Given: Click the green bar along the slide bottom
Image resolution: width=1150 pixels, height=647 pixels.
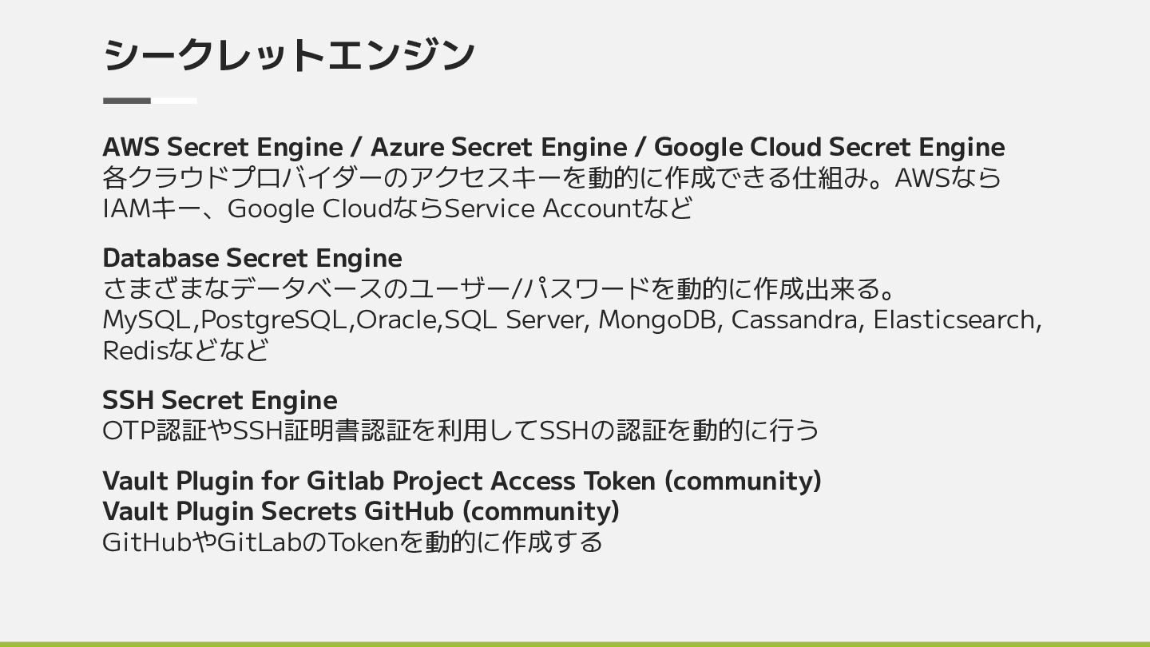Looking at the screenshot, I should (575, 643).
